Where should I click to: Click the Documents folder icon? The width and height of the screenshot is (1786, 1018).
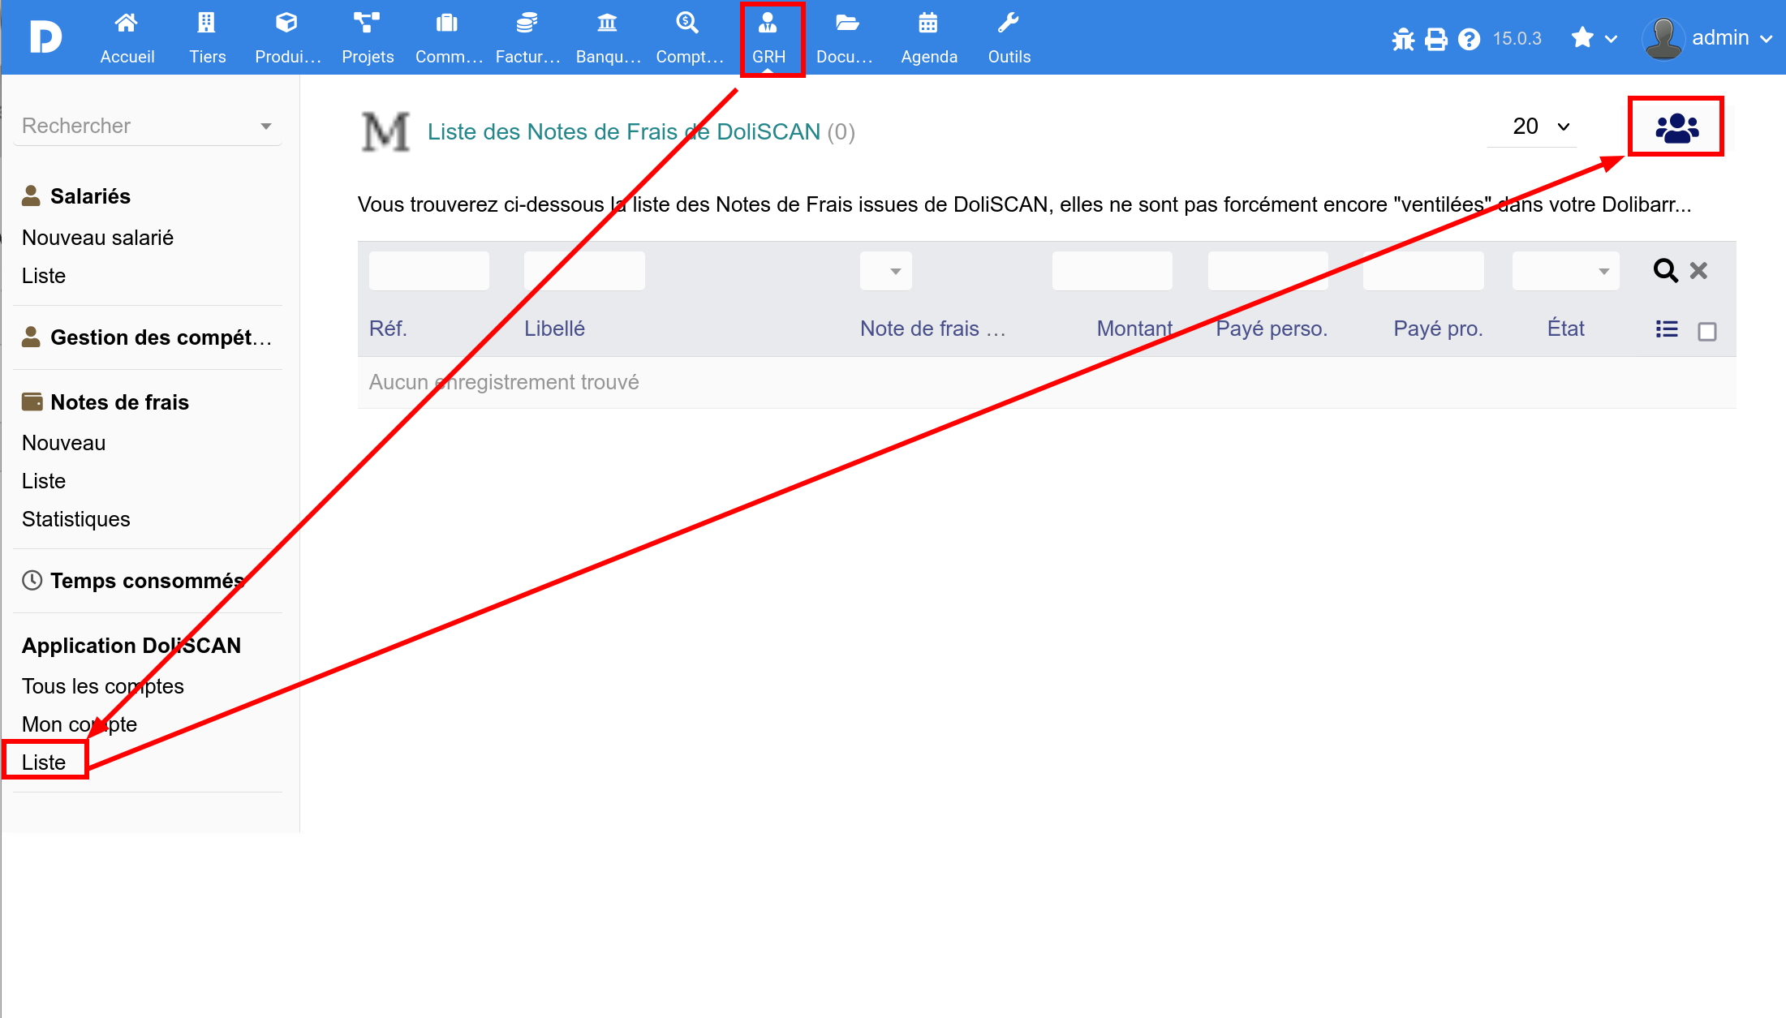[x=847, y=23]
